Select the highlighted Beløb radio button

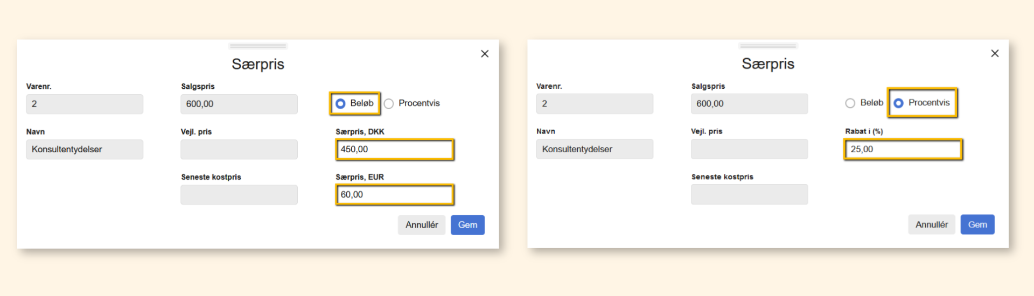(x=340, y=103)
